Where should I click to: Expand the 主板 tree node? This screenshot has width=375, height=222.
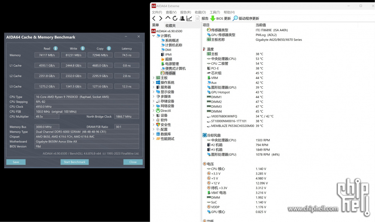pos(153,78)
